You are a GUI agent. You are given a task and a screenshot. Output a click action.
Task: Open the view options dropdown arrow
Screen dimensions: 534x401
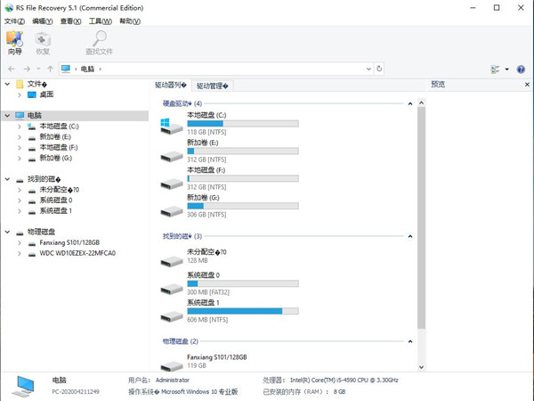(506, 70)
